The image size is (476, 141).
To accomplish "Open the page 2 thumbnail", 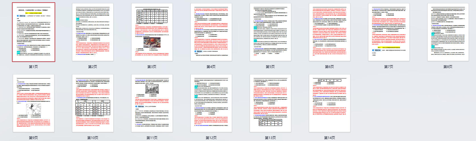I will [93, 32].
